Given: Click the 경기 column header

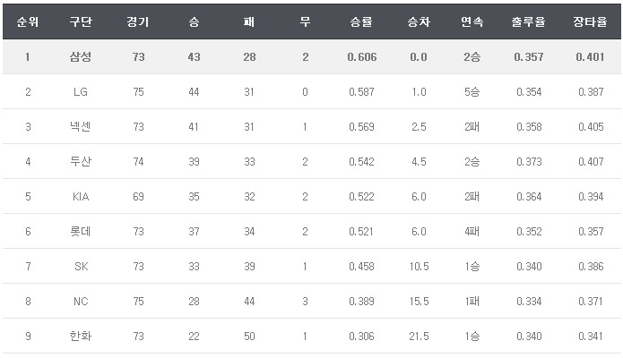Looking at the screenshot, I should pyautogui.click(x=138, y=21).
